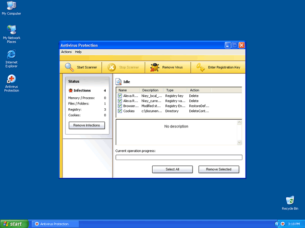Open Antivirus Protection desktop shortcut
The height and width of the screenshot is (228, 305).
(11, 79)
